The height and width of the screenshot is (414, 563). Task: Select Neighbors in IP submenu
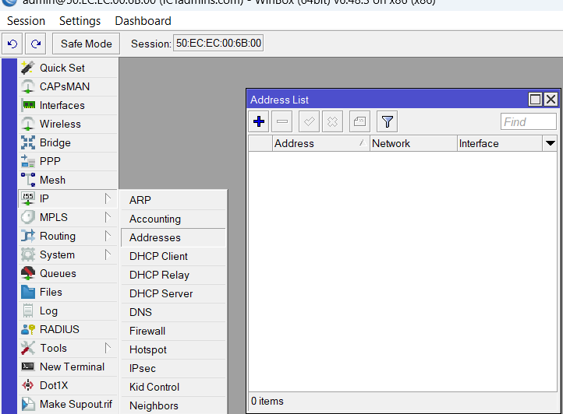173,405
